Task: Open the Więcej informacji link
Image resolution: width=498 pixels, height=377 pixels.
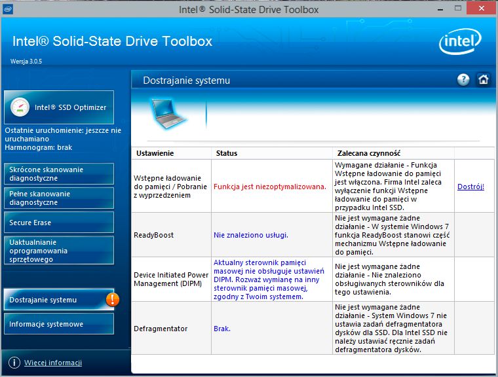Action: (53, 363)
